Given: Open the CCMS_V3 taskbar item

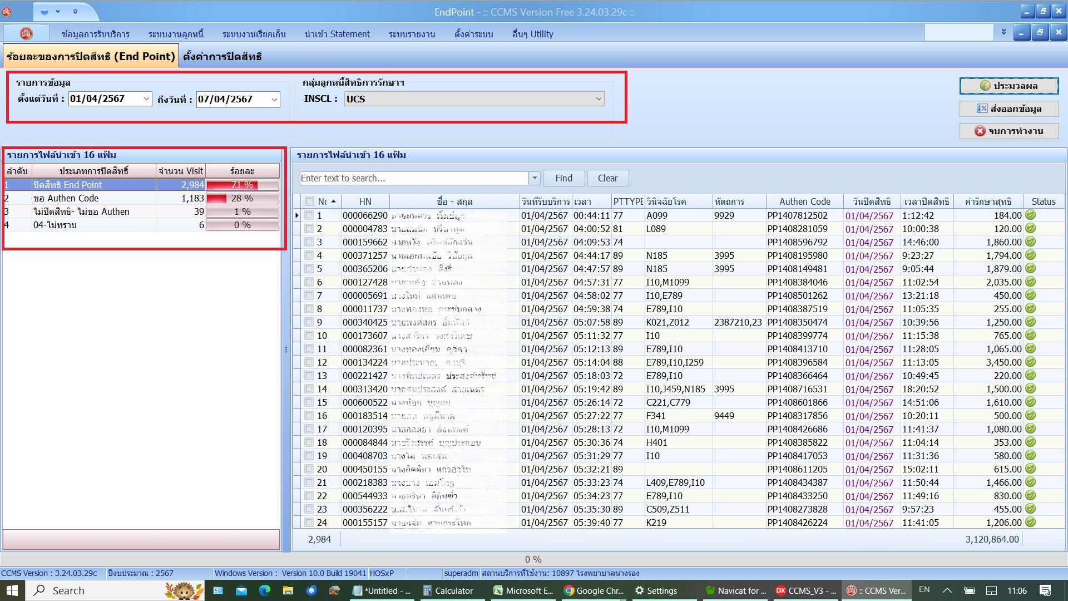Looking at the screenshot, I should (x=806, y=590).
